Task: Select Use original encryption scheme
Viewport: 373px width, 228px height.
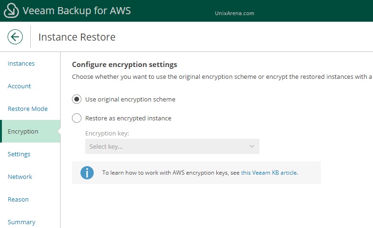Action: coord(77,99)
